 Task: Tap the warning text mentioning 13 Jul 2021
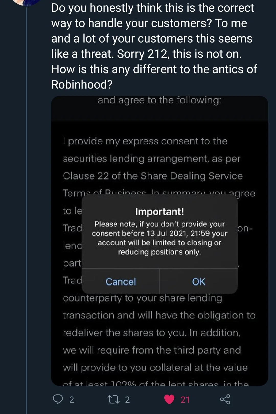[x=159, y=238]
